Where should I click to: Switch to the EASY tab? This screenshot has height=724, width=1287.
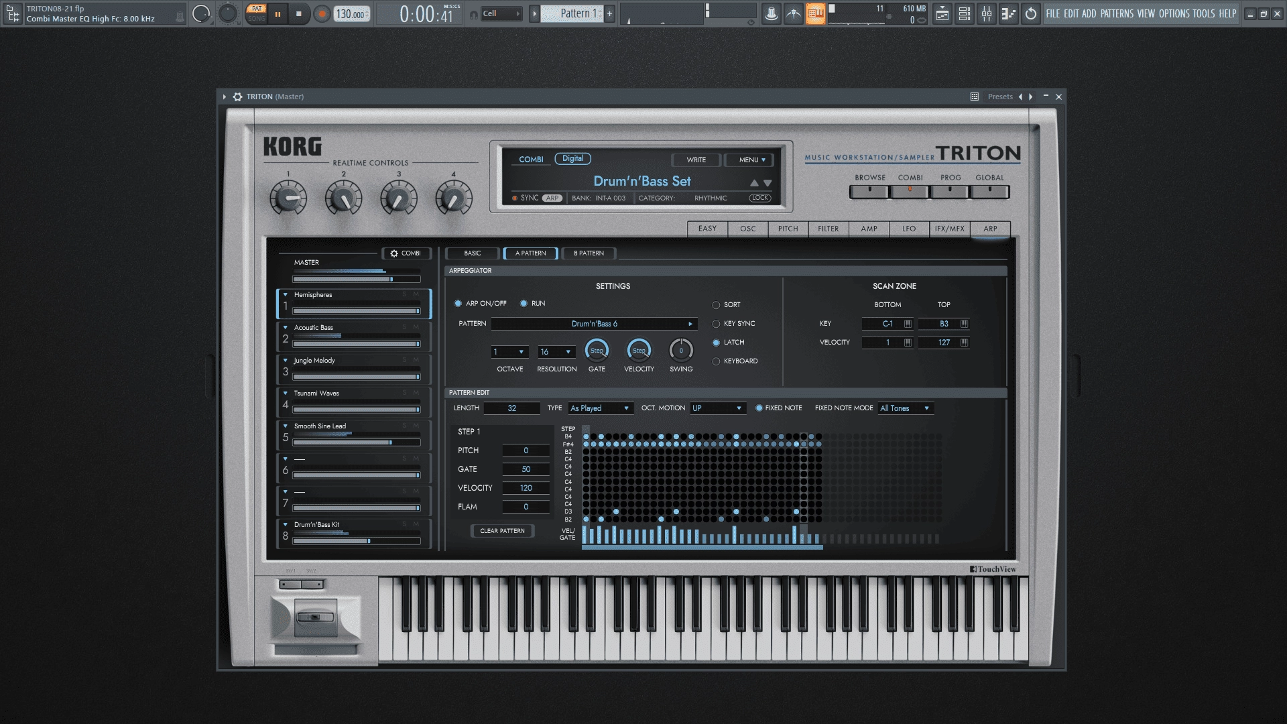click(x=707, y=229)
